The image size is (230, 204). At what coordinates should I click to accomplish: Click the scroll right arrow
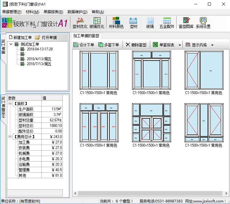pyautogui.click(x=226, y=194)
